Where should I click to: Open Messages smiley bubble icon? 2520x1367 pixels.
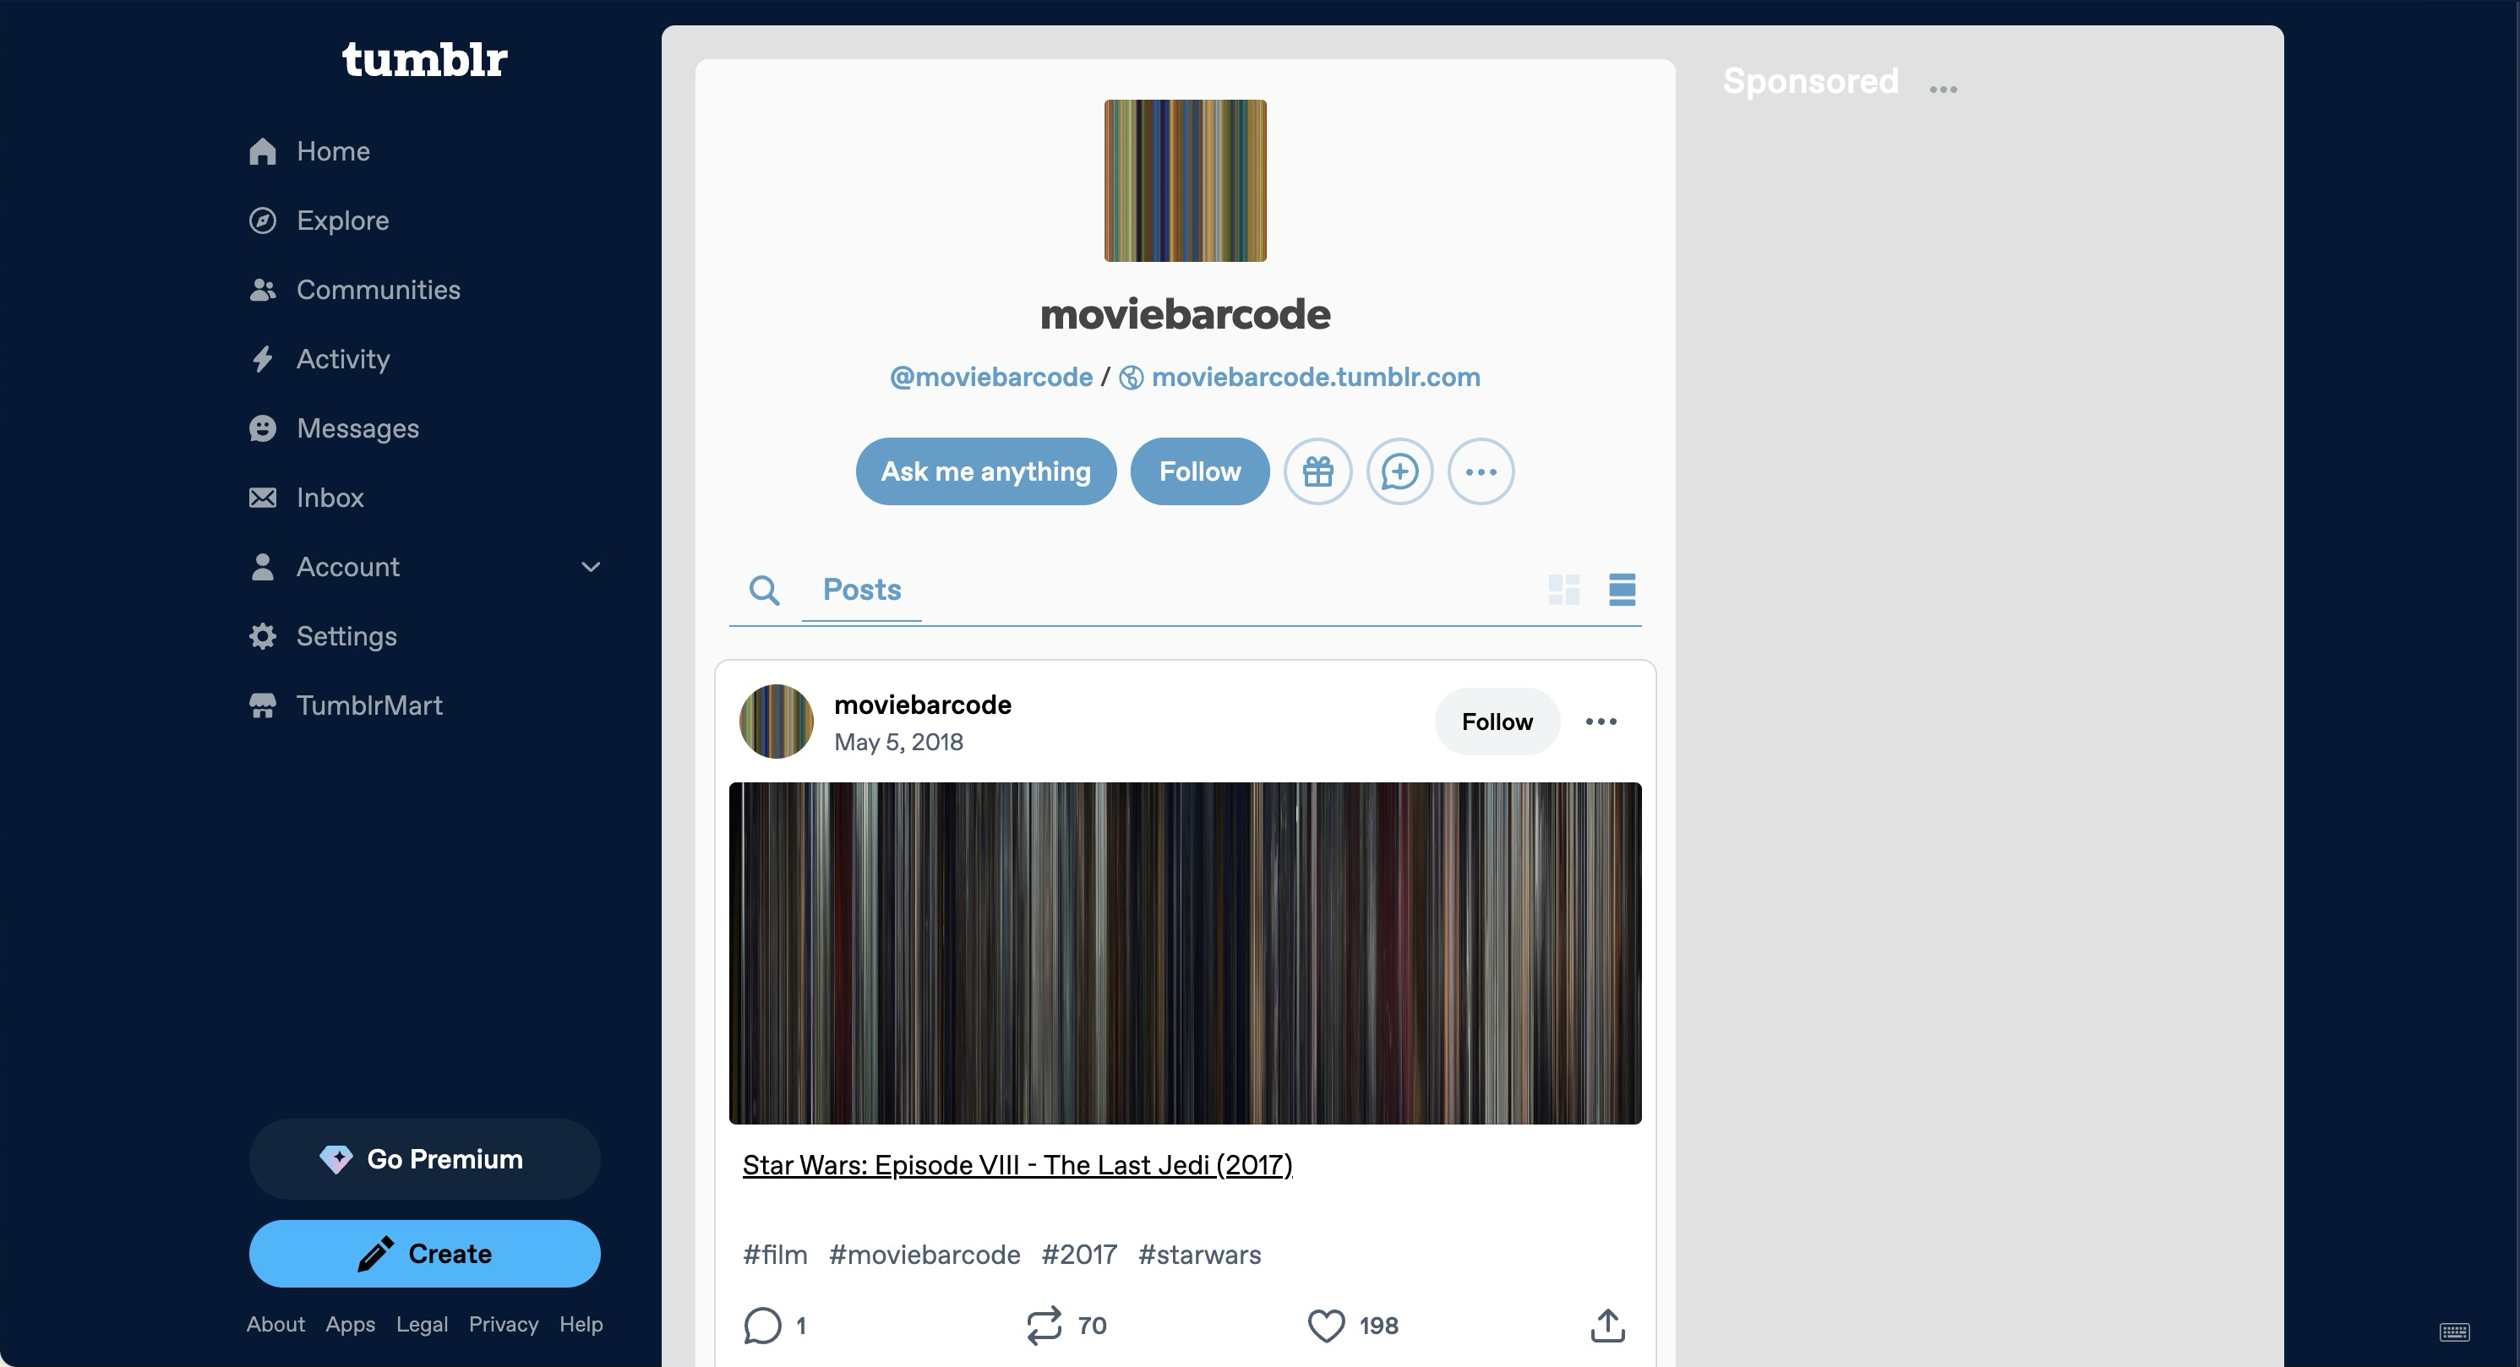[x=262, y=428]
